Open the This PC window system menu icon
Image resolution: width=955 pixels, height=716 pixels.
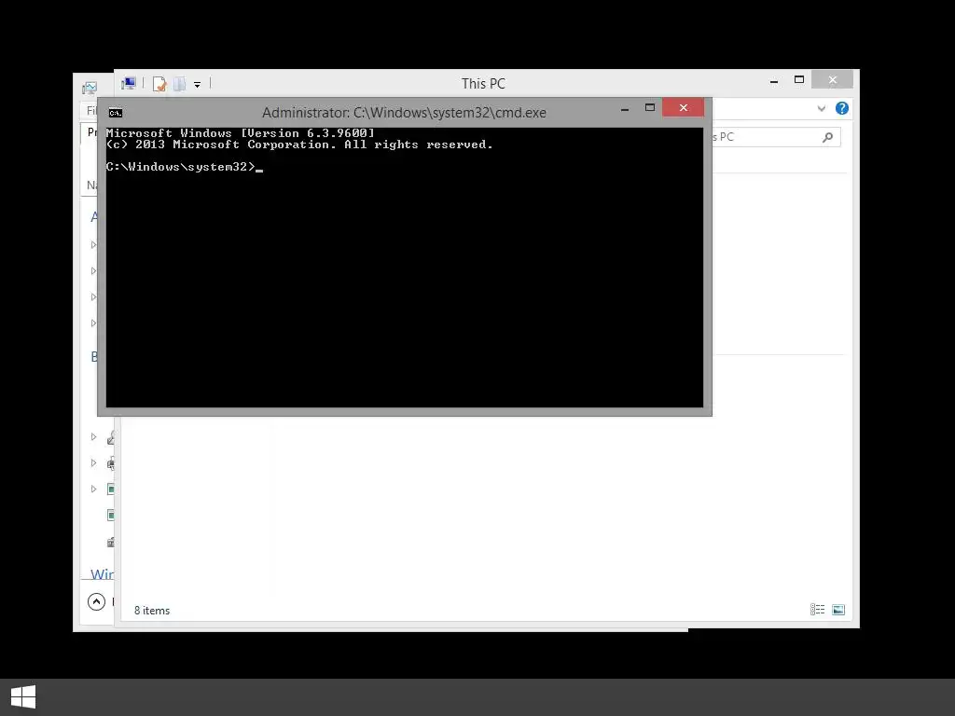tap(129, 83)
